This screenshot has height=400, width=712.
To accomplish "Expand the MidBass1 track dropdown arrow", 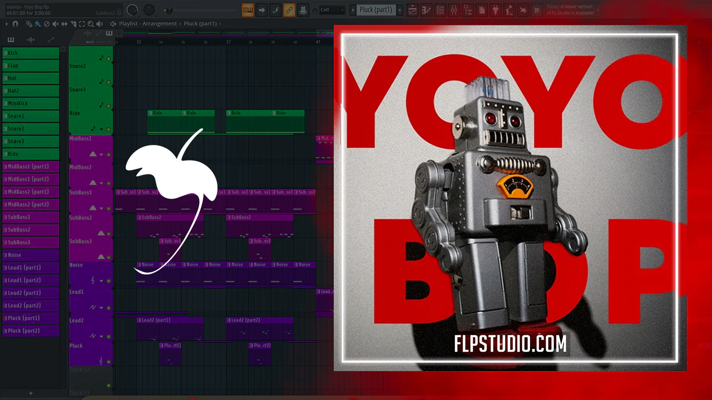I will click(102, 154).
